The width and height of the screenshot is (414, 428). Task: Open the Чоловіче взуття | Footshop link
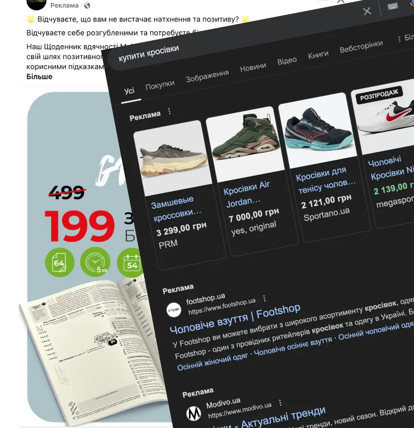[x=235, y=318]
